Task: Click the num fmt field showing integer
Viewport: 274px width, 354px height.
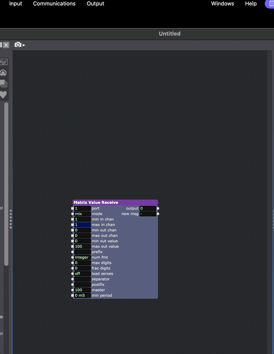Action: click(x=82, y=257)
